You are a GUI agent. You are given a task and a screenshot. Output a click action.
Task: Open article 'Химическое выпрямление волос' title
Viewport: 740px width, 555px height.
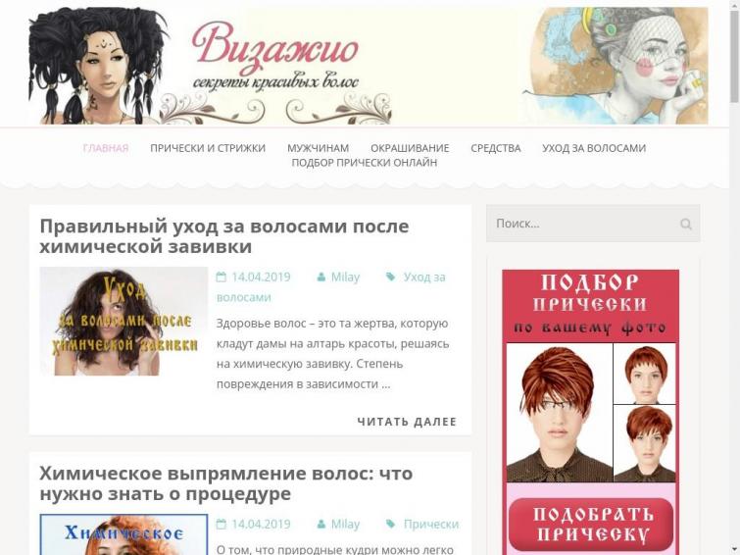click(x=226, y=483)
